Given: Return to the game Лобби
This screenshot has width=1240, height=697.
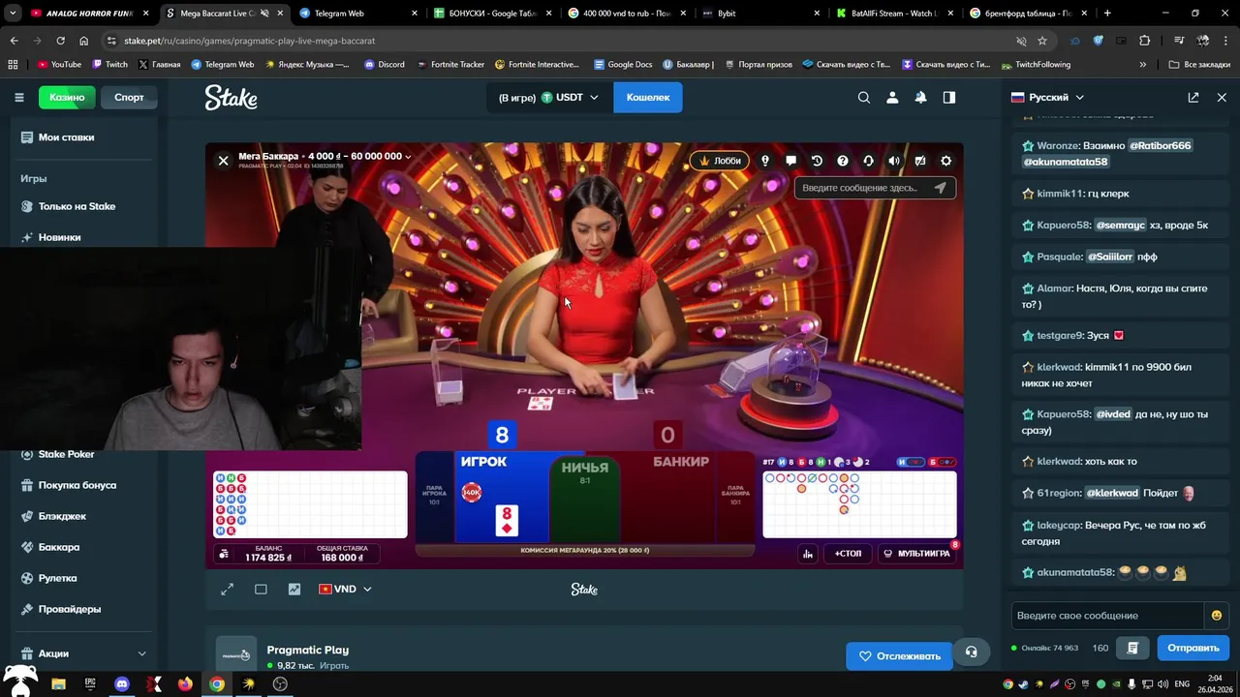Looking at the screenshot, I should 719,161.
